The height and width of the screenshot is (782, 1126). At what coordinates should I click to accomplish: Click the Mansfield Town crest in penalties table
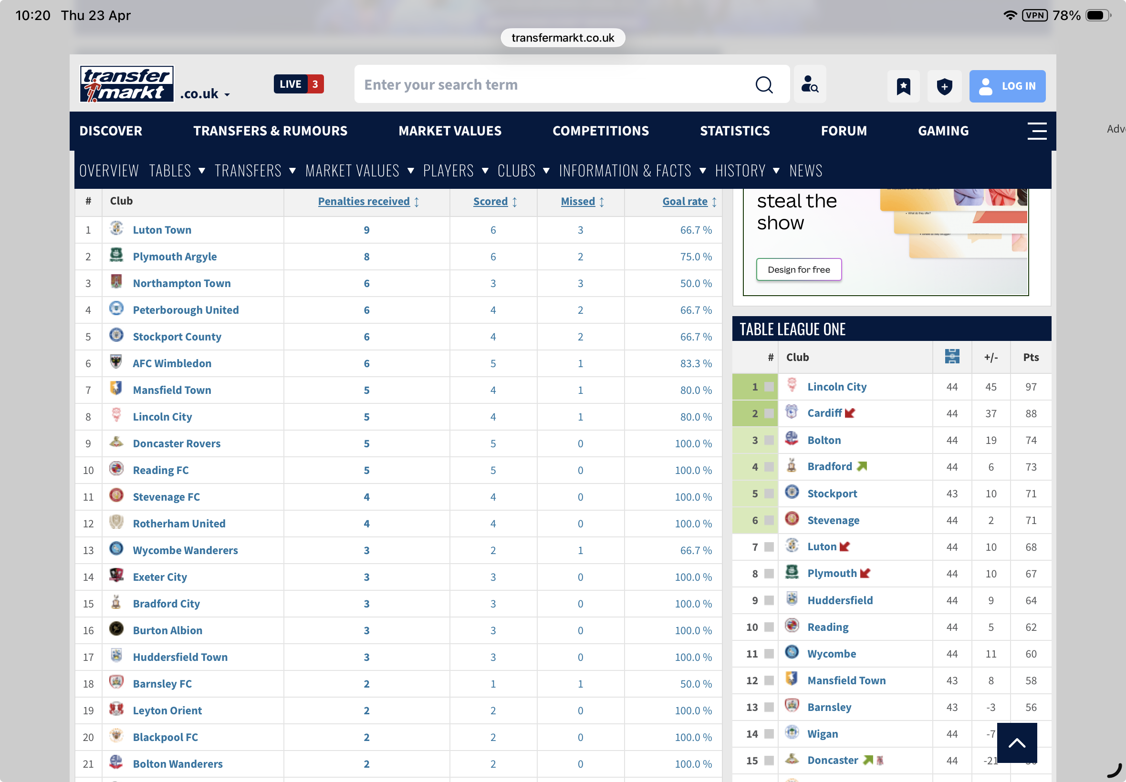pyautogui.click(x=116, y=389)
